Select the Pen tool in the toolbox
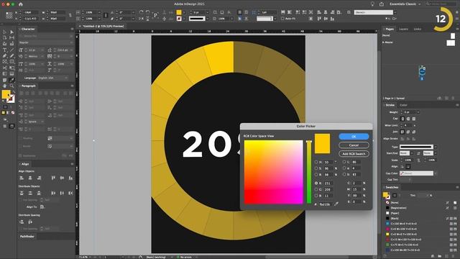The image size is (460, 259). click(x=5, y=56)
